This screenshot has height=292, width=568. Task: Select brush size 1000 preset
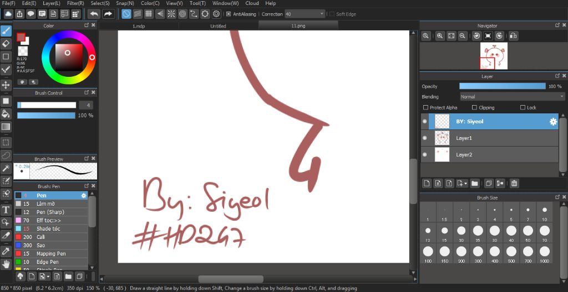(545, 254)
